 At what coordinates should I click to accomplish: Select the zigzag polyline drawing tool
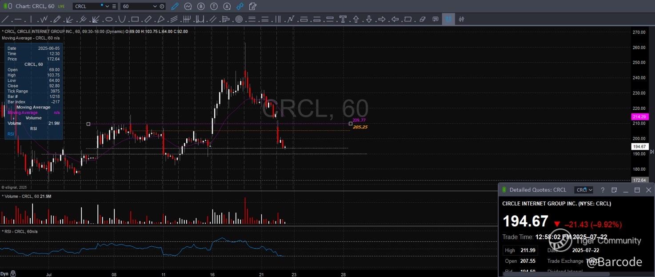pyautogui.click(x=44, y=19)
